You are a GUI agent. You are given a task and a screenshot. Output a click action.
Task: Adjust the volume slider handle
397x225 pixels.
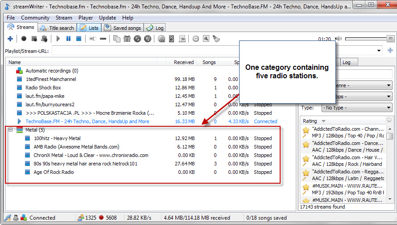point(390,39)
